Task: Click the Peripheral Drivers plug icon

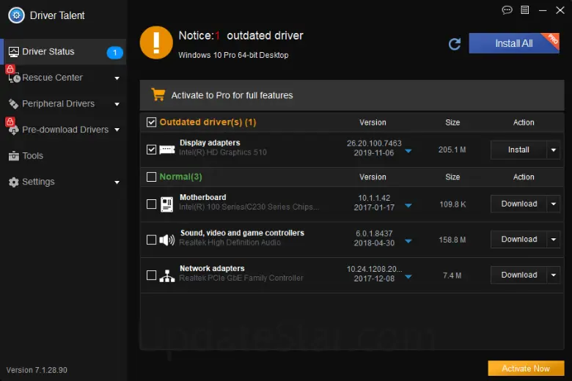Action: tap(13, 104)
